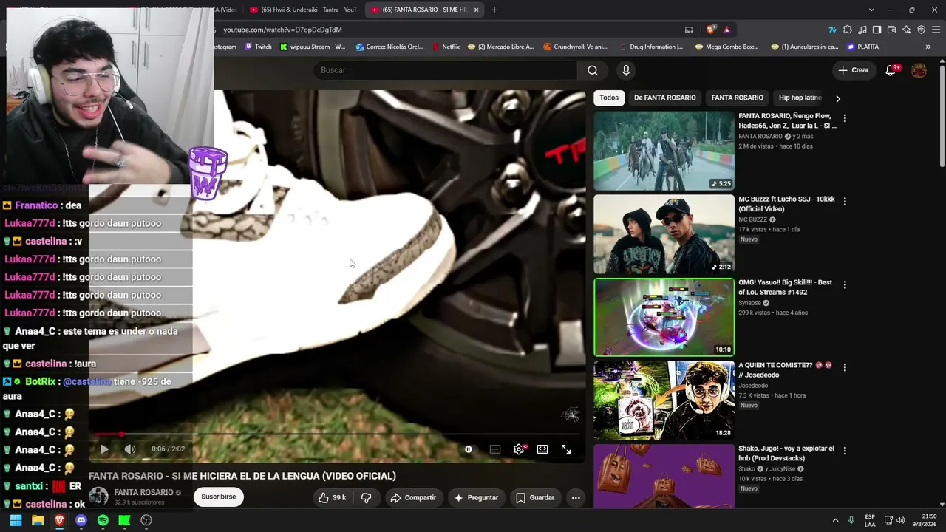This screenshot has height=532, width=946.
Task: Show more filter chips with the arrow
Action: 837,98
